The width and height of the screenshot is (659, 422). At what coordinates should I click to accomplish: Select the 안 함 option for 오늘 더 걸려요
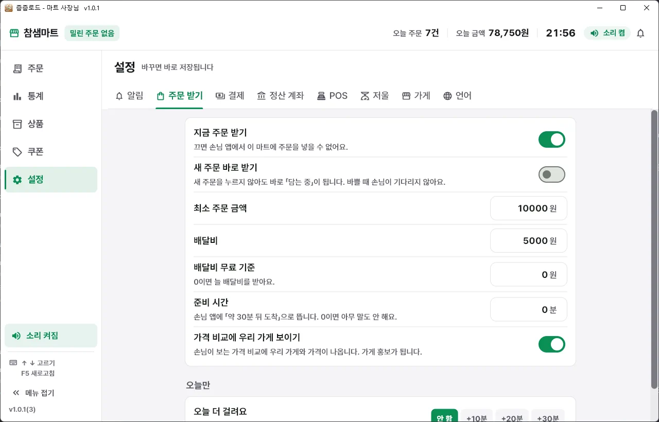[444, 416]
